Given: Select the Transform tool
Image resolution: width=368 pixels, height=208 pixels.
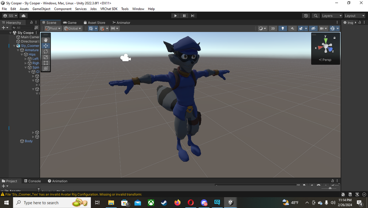Looking at the screenshot, I should coord(46,68).
